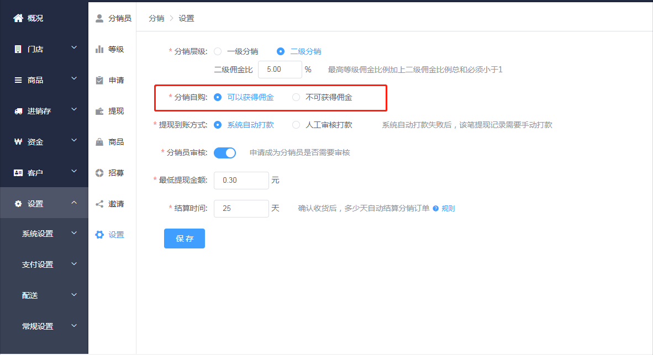
Task: Click the note 最高等级佣金比例加上二级佣金比例总和必须小于1
Action: 415,70
